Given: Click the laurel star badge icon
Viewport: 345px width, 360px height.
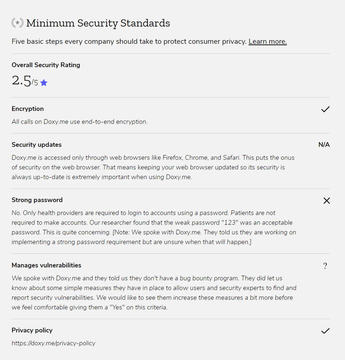Looking at the screenshot, I should 18,23.
